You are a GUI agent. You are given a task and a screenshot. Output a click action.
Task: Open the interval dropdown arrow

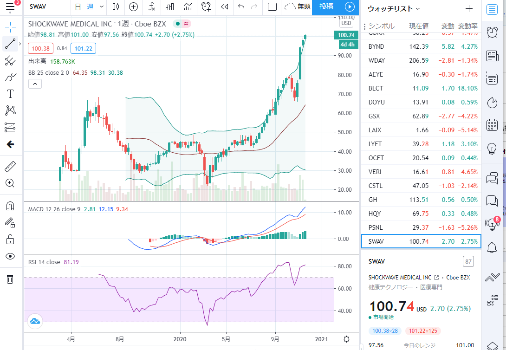(102, 6)
